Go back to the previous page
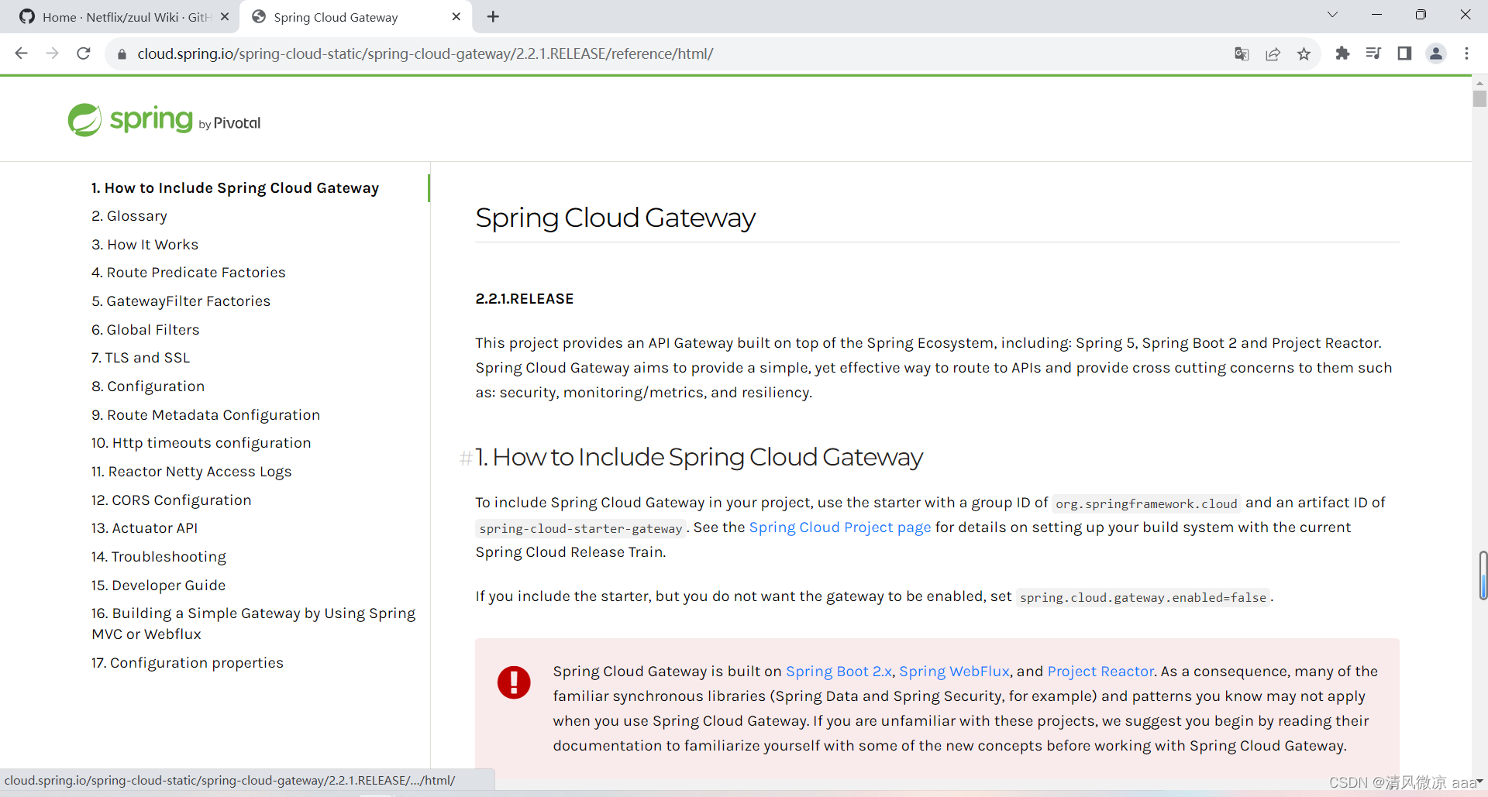Viewport: 1488px width, 797px height. (21, 53)
